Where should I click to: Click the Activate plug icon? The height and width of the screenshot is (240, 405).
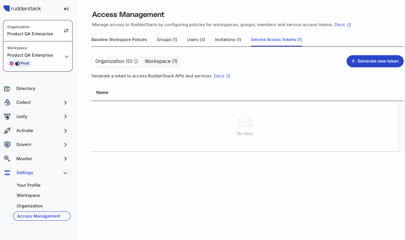click(x=7, y=131)
